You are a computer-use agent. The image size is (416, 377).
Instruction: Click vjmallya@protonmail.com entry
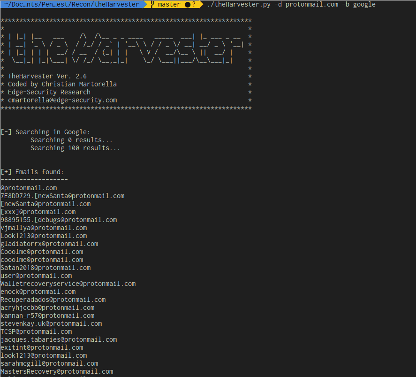pos(44,228)
